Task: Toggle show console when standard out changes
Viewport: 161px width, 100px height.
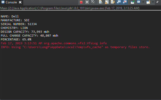Action: (x=119, y=2)
